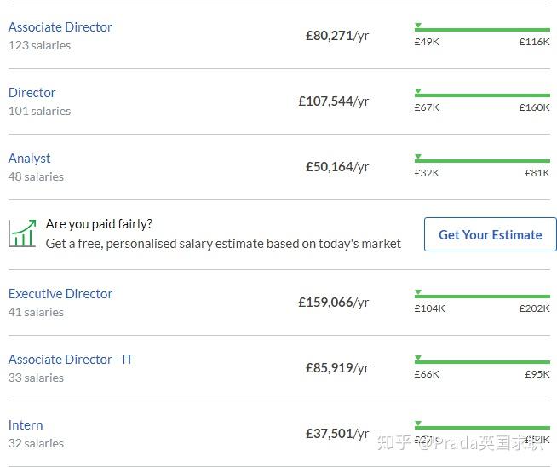This screenshot has width=557, height=467.
Task: Open the Executive Director job title link
Action: [x=60, y=294]
